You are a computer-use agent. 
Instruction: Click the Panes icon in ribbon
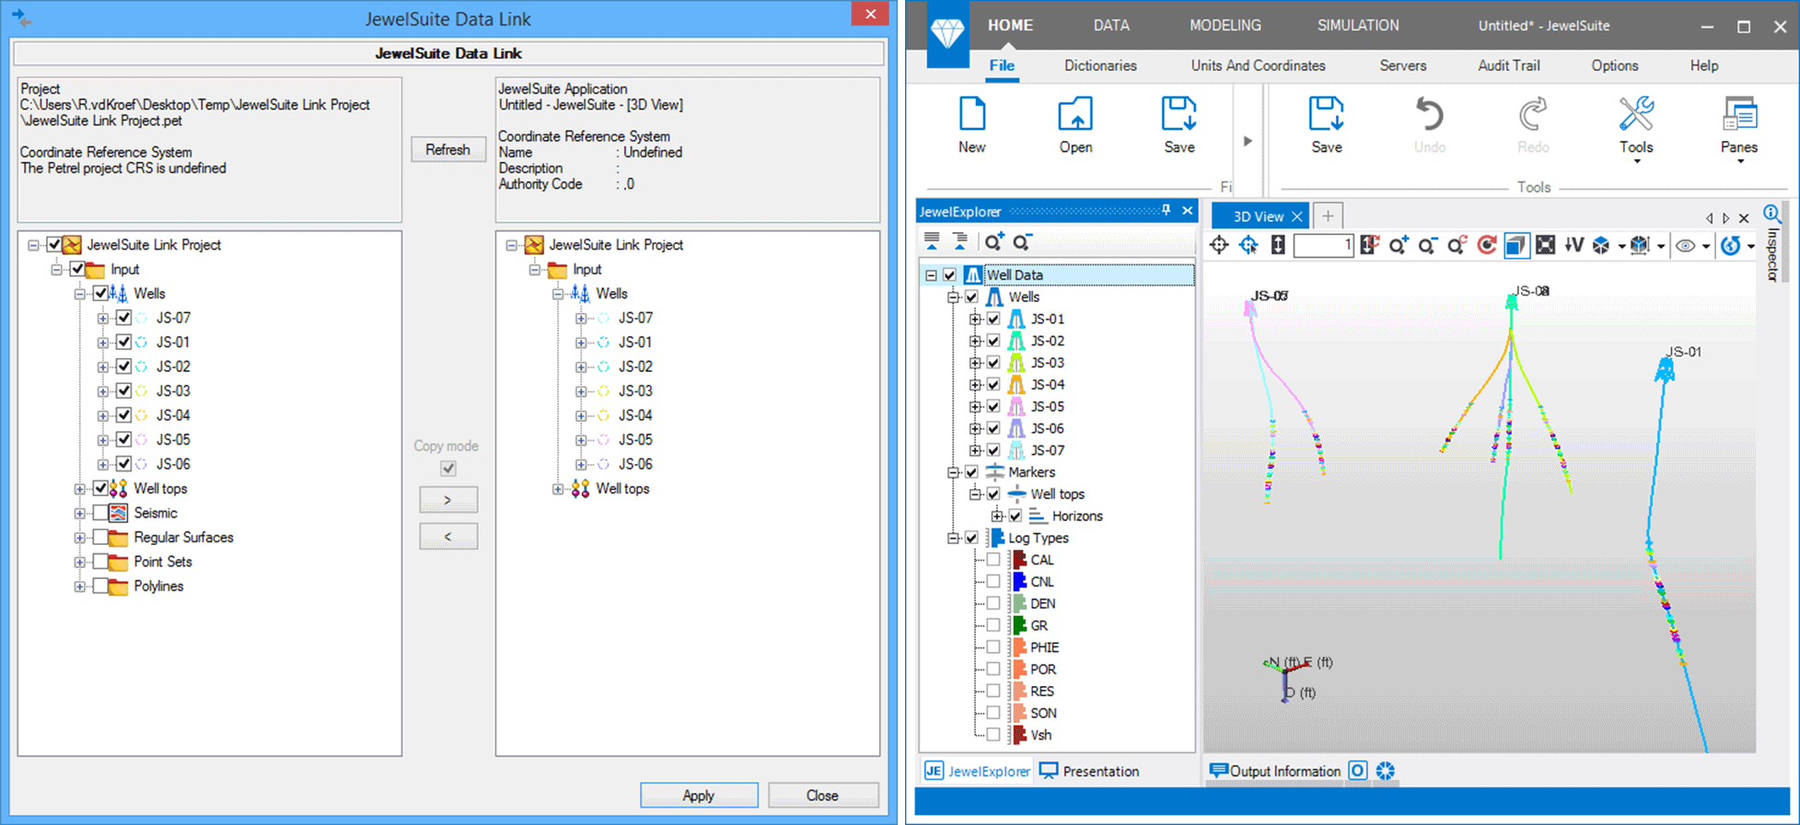(1738, 127)
